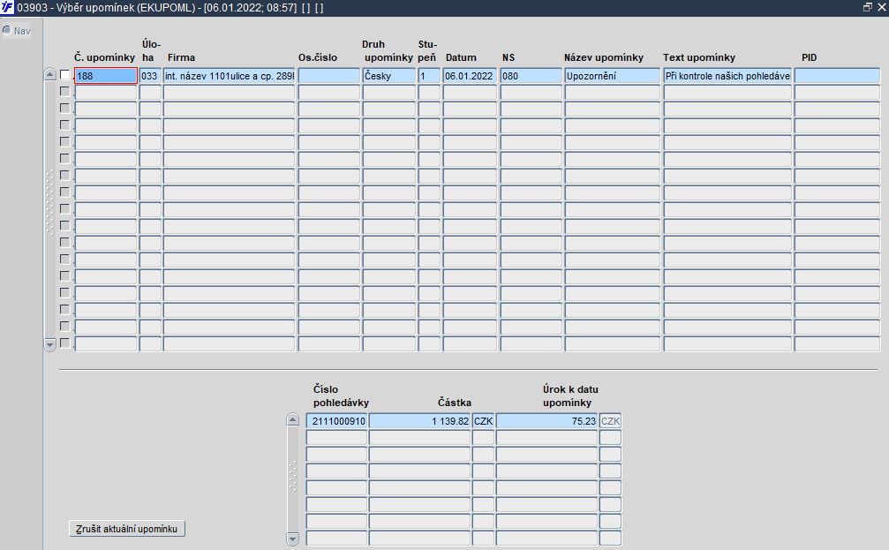The width and height of the screenshot is (889, 550).
Task: Restore the window using title bar restore icon
Action: [868, 7]
